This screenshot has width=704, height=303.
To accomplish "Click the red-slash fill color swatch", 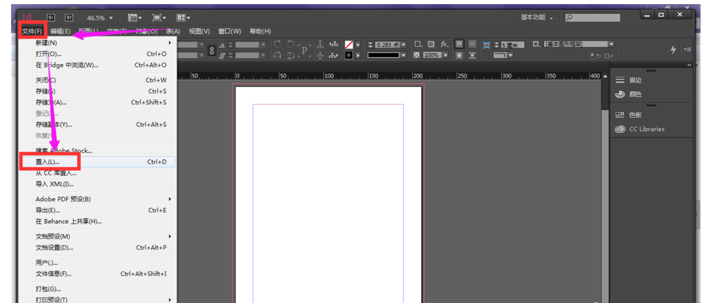I will (x=350, y=44).
